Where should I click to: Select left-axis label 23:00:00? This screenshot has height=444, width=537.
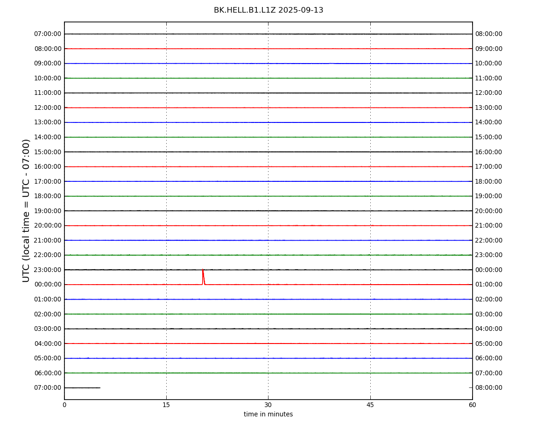click(x=48, y=270)
